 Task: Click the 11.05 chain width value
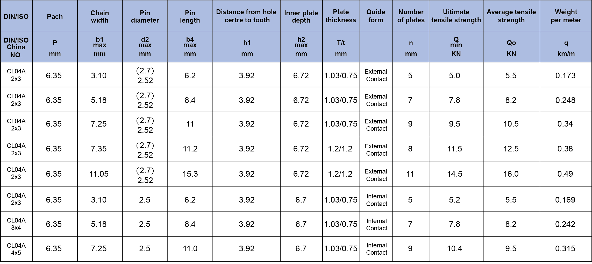(99, 174)
